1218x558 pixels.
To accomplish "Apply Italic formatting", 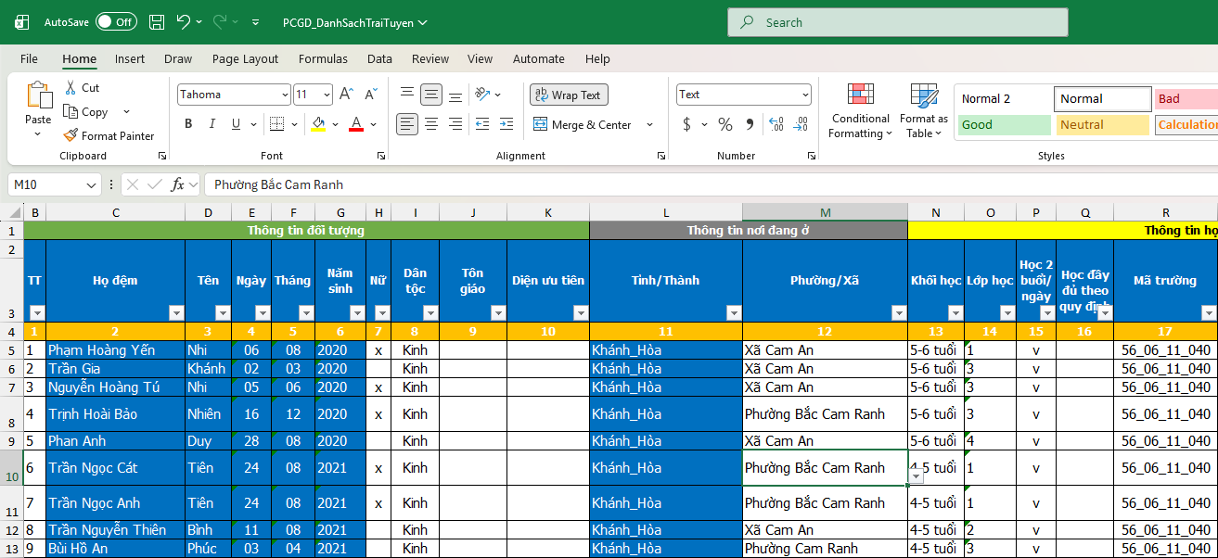I will pos(212,124).
